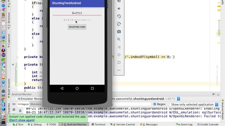Open the Captures side panel
Screen dimensions: 225x126
pos(9,40)
